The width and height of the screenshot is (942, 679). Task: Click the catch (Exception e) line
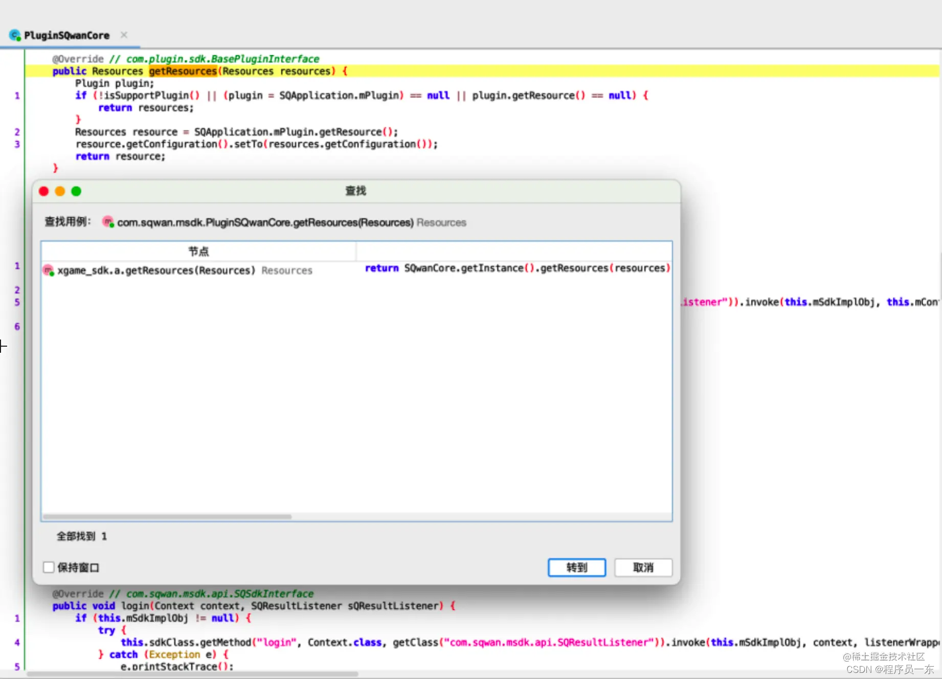click(164, 654)
